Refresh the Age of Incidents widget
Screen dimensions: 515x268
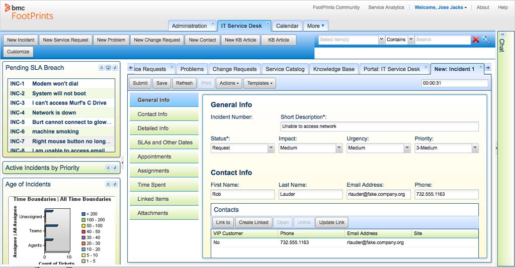[x=115, y=185]
